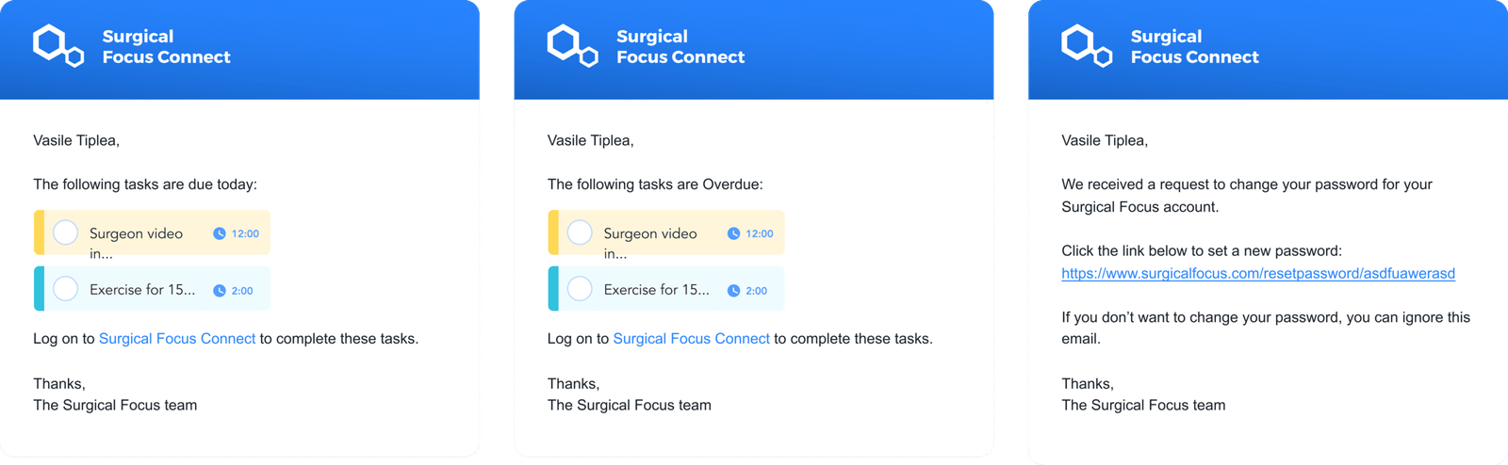The height and width of the screenshot is (465, 1508).
Task: Click the 12:00 clock icon in the due today email
Action: tap(220, 233)
